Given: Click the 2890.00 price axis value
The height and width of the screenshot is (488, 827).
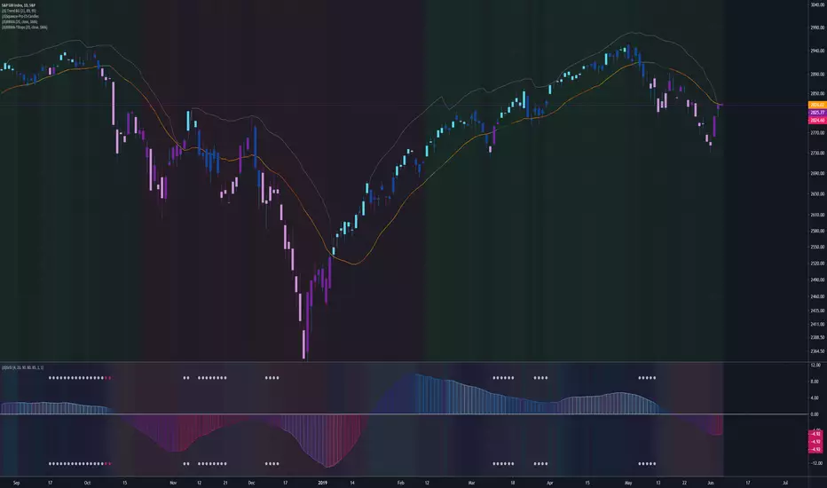Looking at the screenshot, I should (x=817, y=75).
